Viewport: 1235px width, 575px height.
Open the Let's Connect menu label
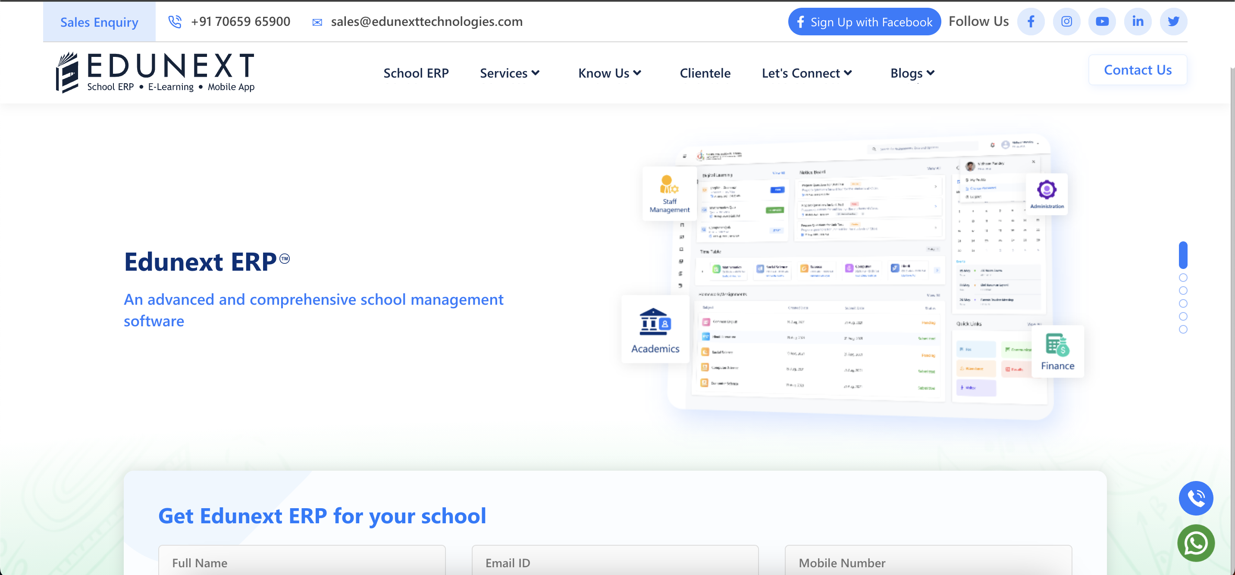801,73
